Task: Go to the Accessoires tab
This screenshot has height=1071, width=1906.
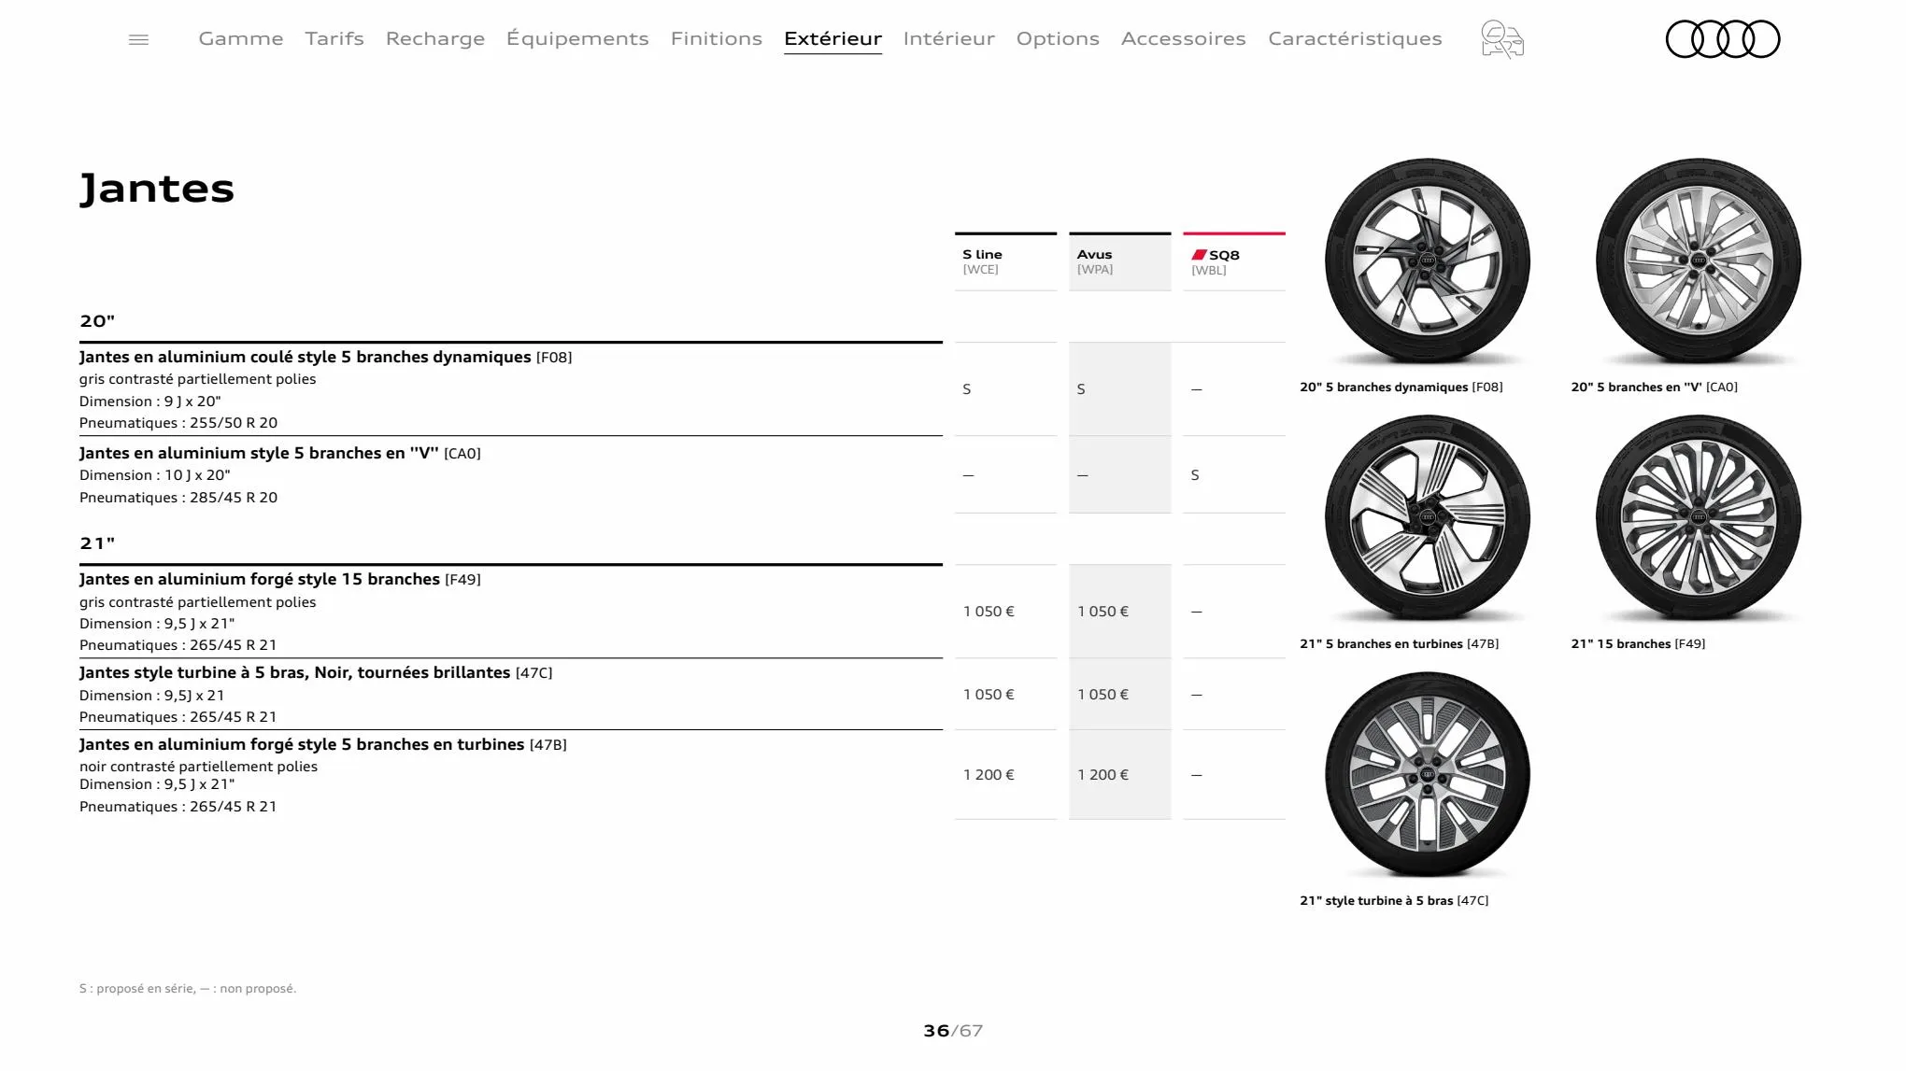Action: point(1184,38)
